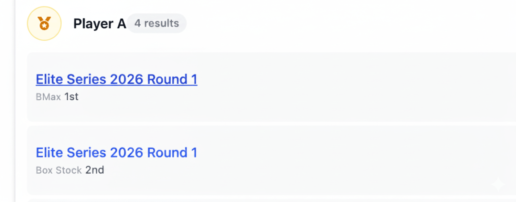516x202 pixels.
Task: Click the 2nd place result text
Action: click(95, 170)
